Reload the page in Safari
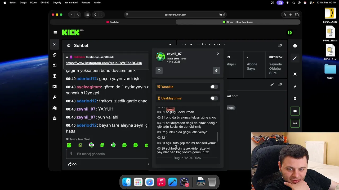 (224, 15)
